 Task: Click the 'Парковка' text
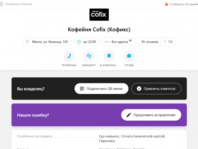pyautogui.click(x=107, y=141)
